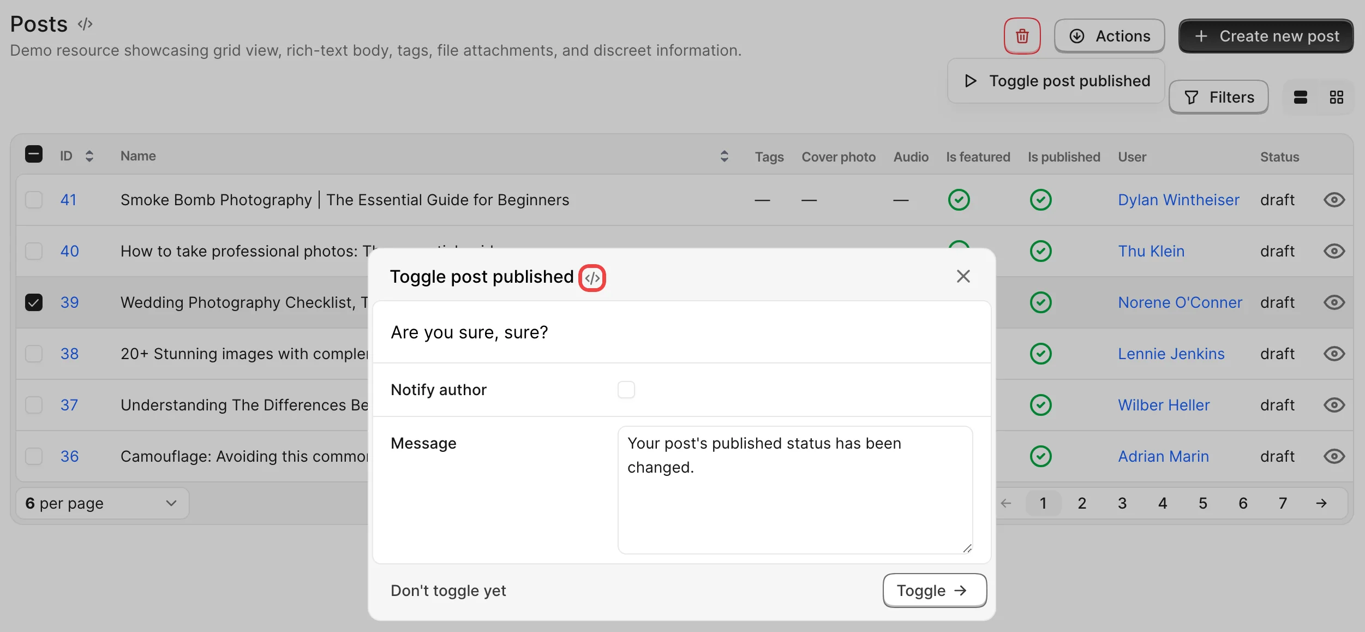Click Create new post button
The width and height of the screenshot is (1365, 632).
1266,36
